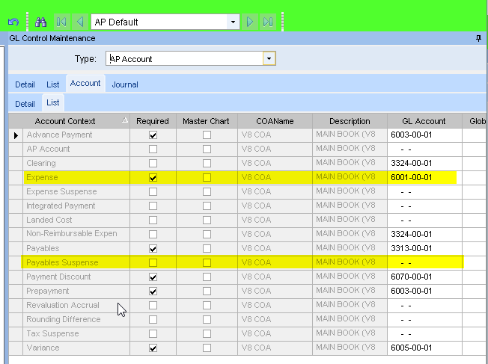The height and width of the screenshot is (364, 488).
Task: Switch to the upper Detail tab
Action: tap(25, 84)
